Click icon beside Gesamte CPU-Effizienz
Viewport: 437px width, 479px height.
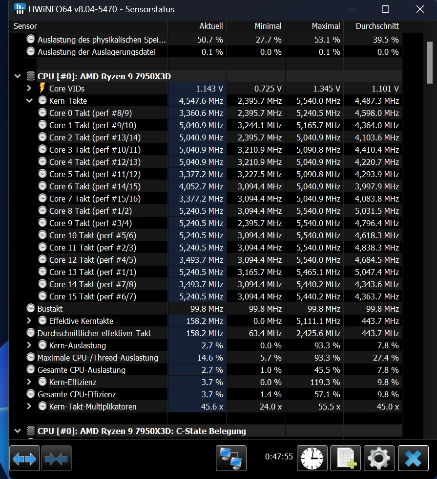30,394
